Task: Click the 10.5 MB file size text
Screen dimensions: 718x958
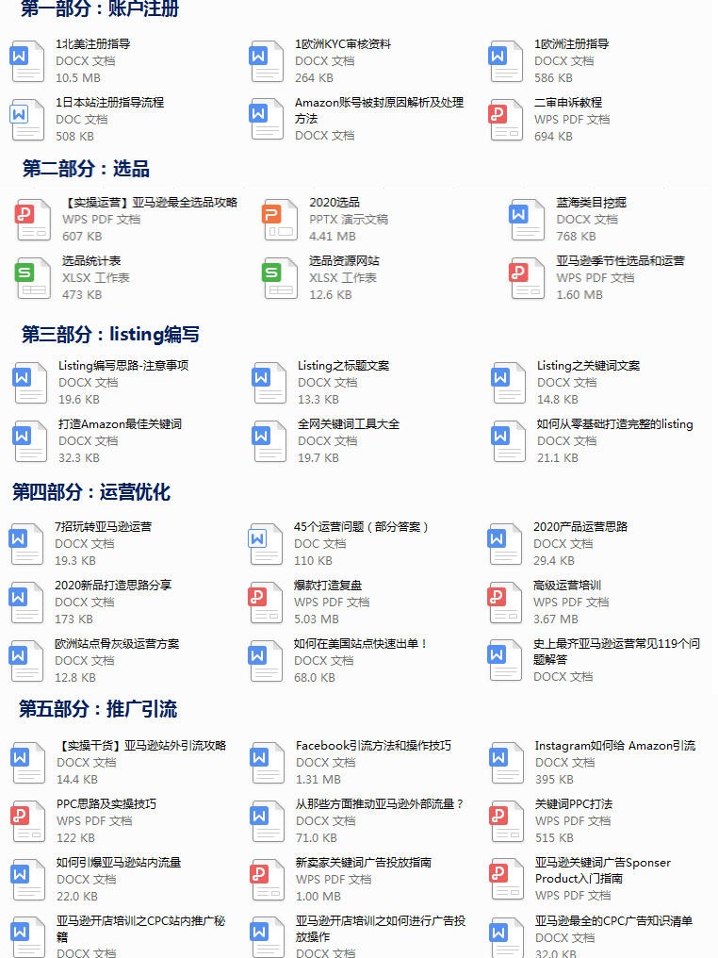Action: point(78,78)
